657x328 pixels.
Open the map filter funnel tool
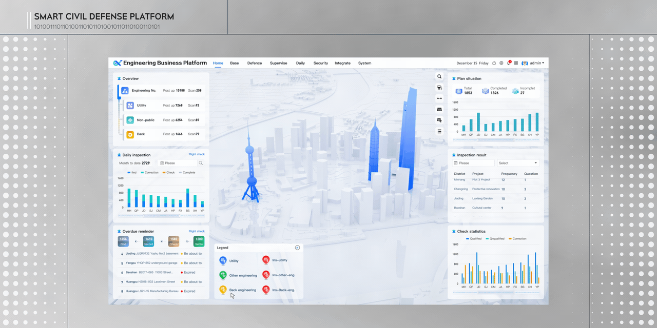439,88
